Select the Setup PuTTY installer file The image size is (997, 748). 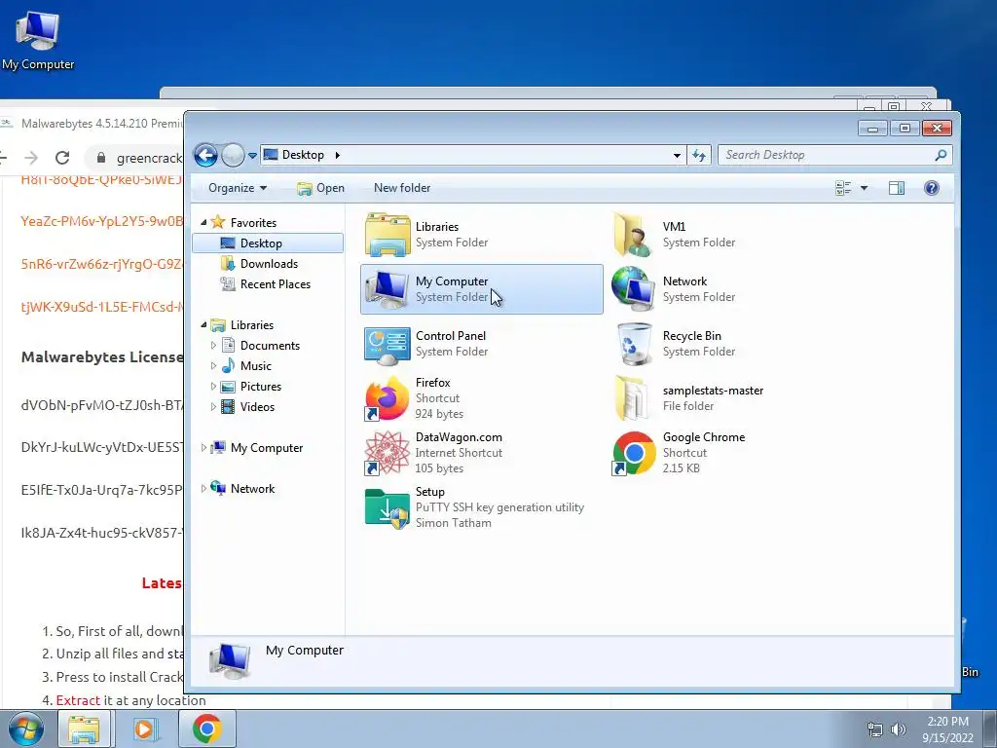474,507
